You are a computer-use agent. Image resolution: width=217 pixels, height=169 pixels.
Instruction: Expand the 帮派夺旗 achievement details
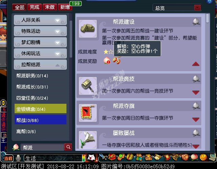[x=196, y=119]
